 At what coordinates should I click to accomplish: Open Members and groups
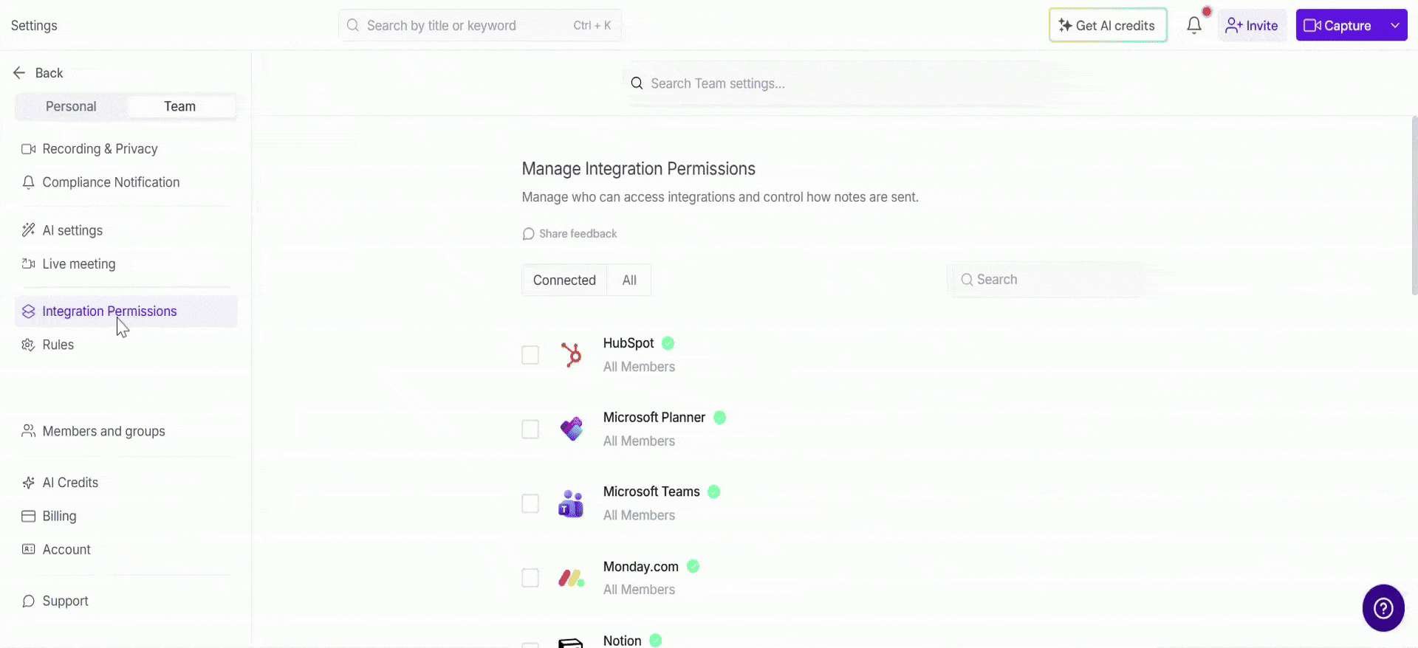point(126,431)
